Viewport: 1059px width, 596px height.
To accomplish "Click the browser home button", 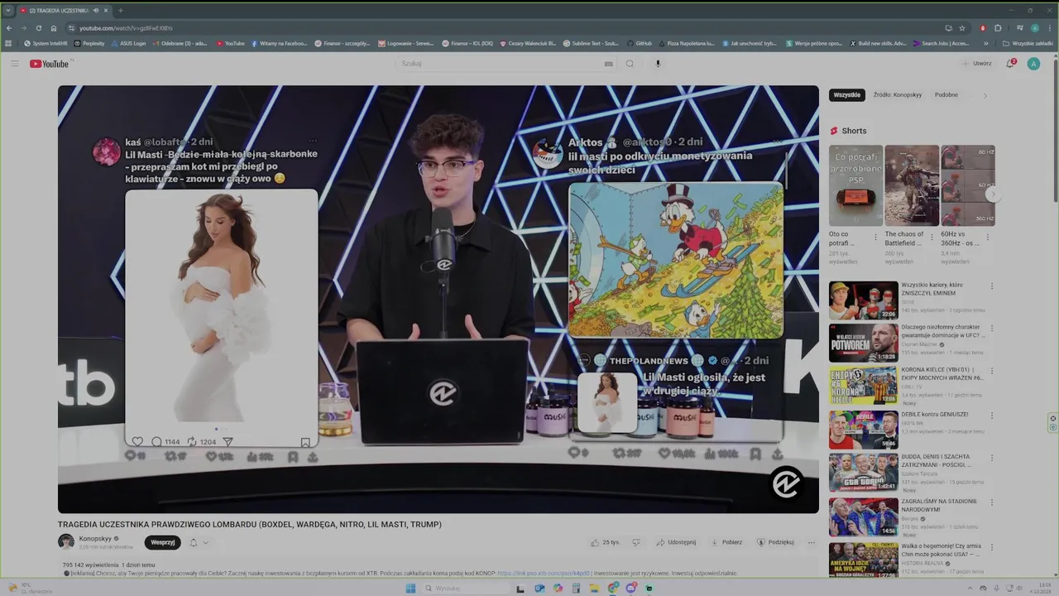I will click(54, 28).
